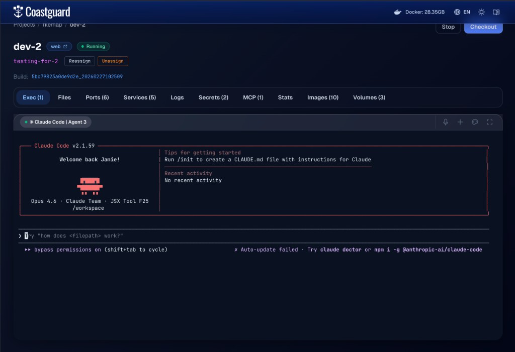Open the Volumes (3) tab

[369, 97]
